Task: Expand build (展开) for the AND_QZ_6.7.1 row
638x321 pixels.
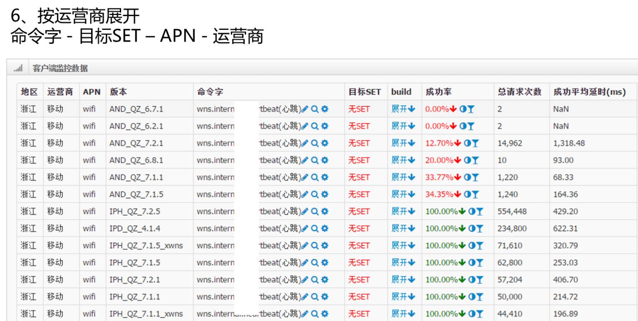Action: [x=403, y=109]
